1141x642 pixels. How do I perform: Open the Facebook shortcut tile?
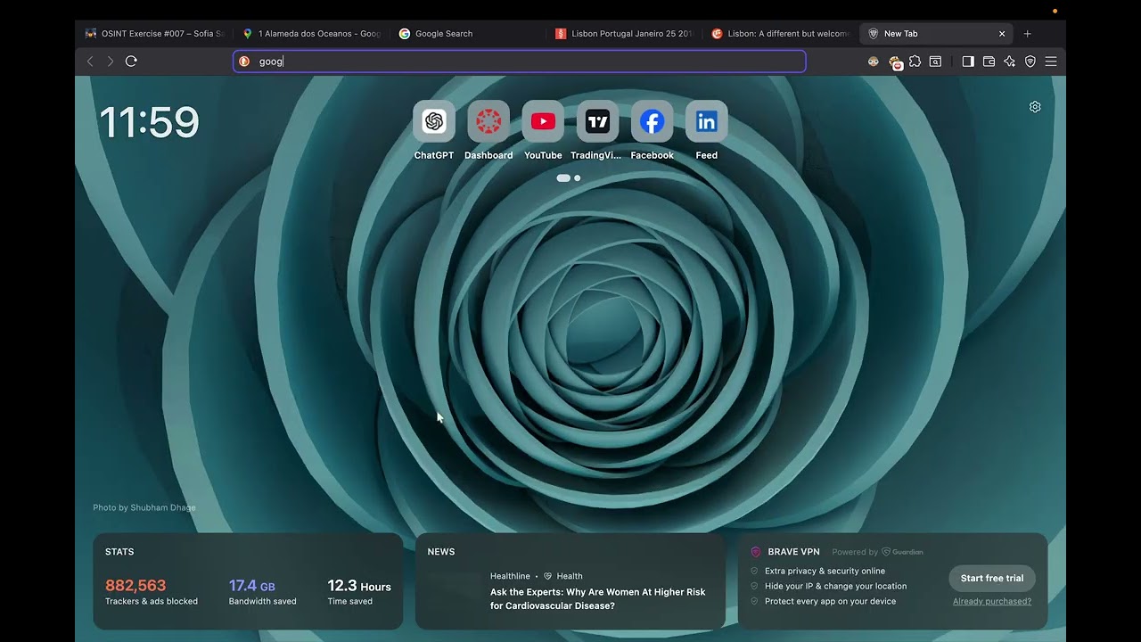(652, 121)
